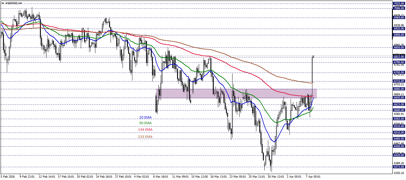The width and height of the screenshot is (406, 180).
Task: Click the 5 Feb 2026 time axis label
Action: point(7,176)
